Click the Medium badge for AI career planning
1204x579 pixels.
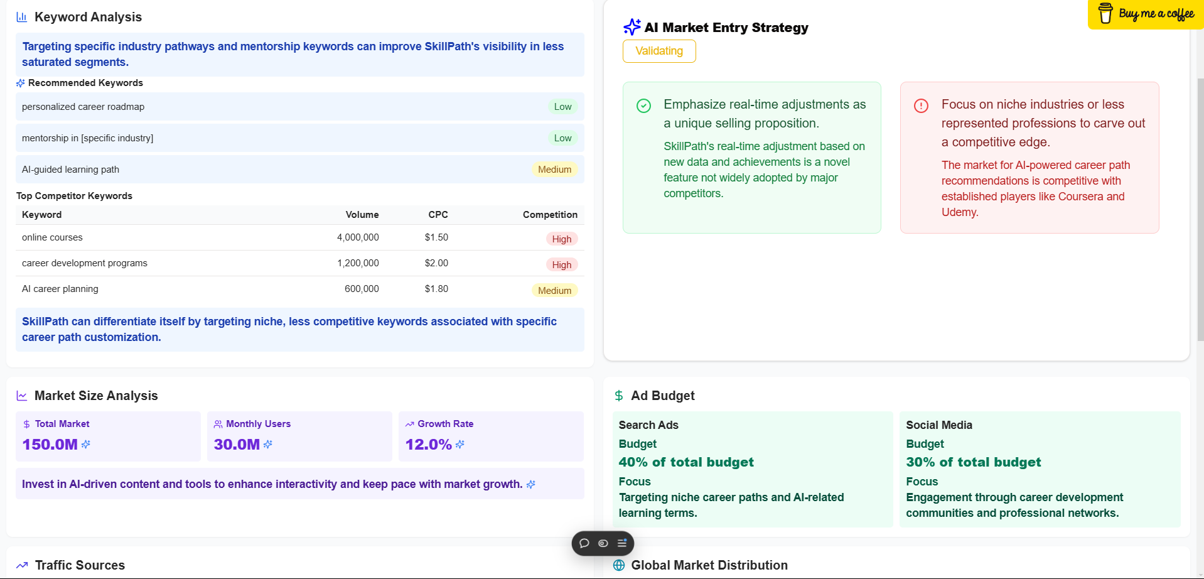pos(554,291)
